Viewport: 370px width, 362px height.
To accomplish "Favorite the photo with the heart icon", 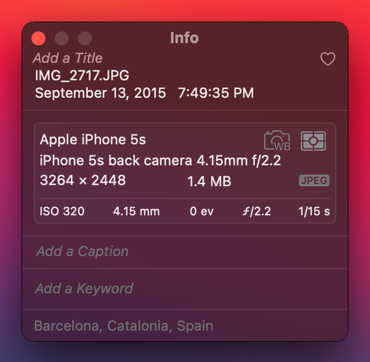I will coord(328,59).
